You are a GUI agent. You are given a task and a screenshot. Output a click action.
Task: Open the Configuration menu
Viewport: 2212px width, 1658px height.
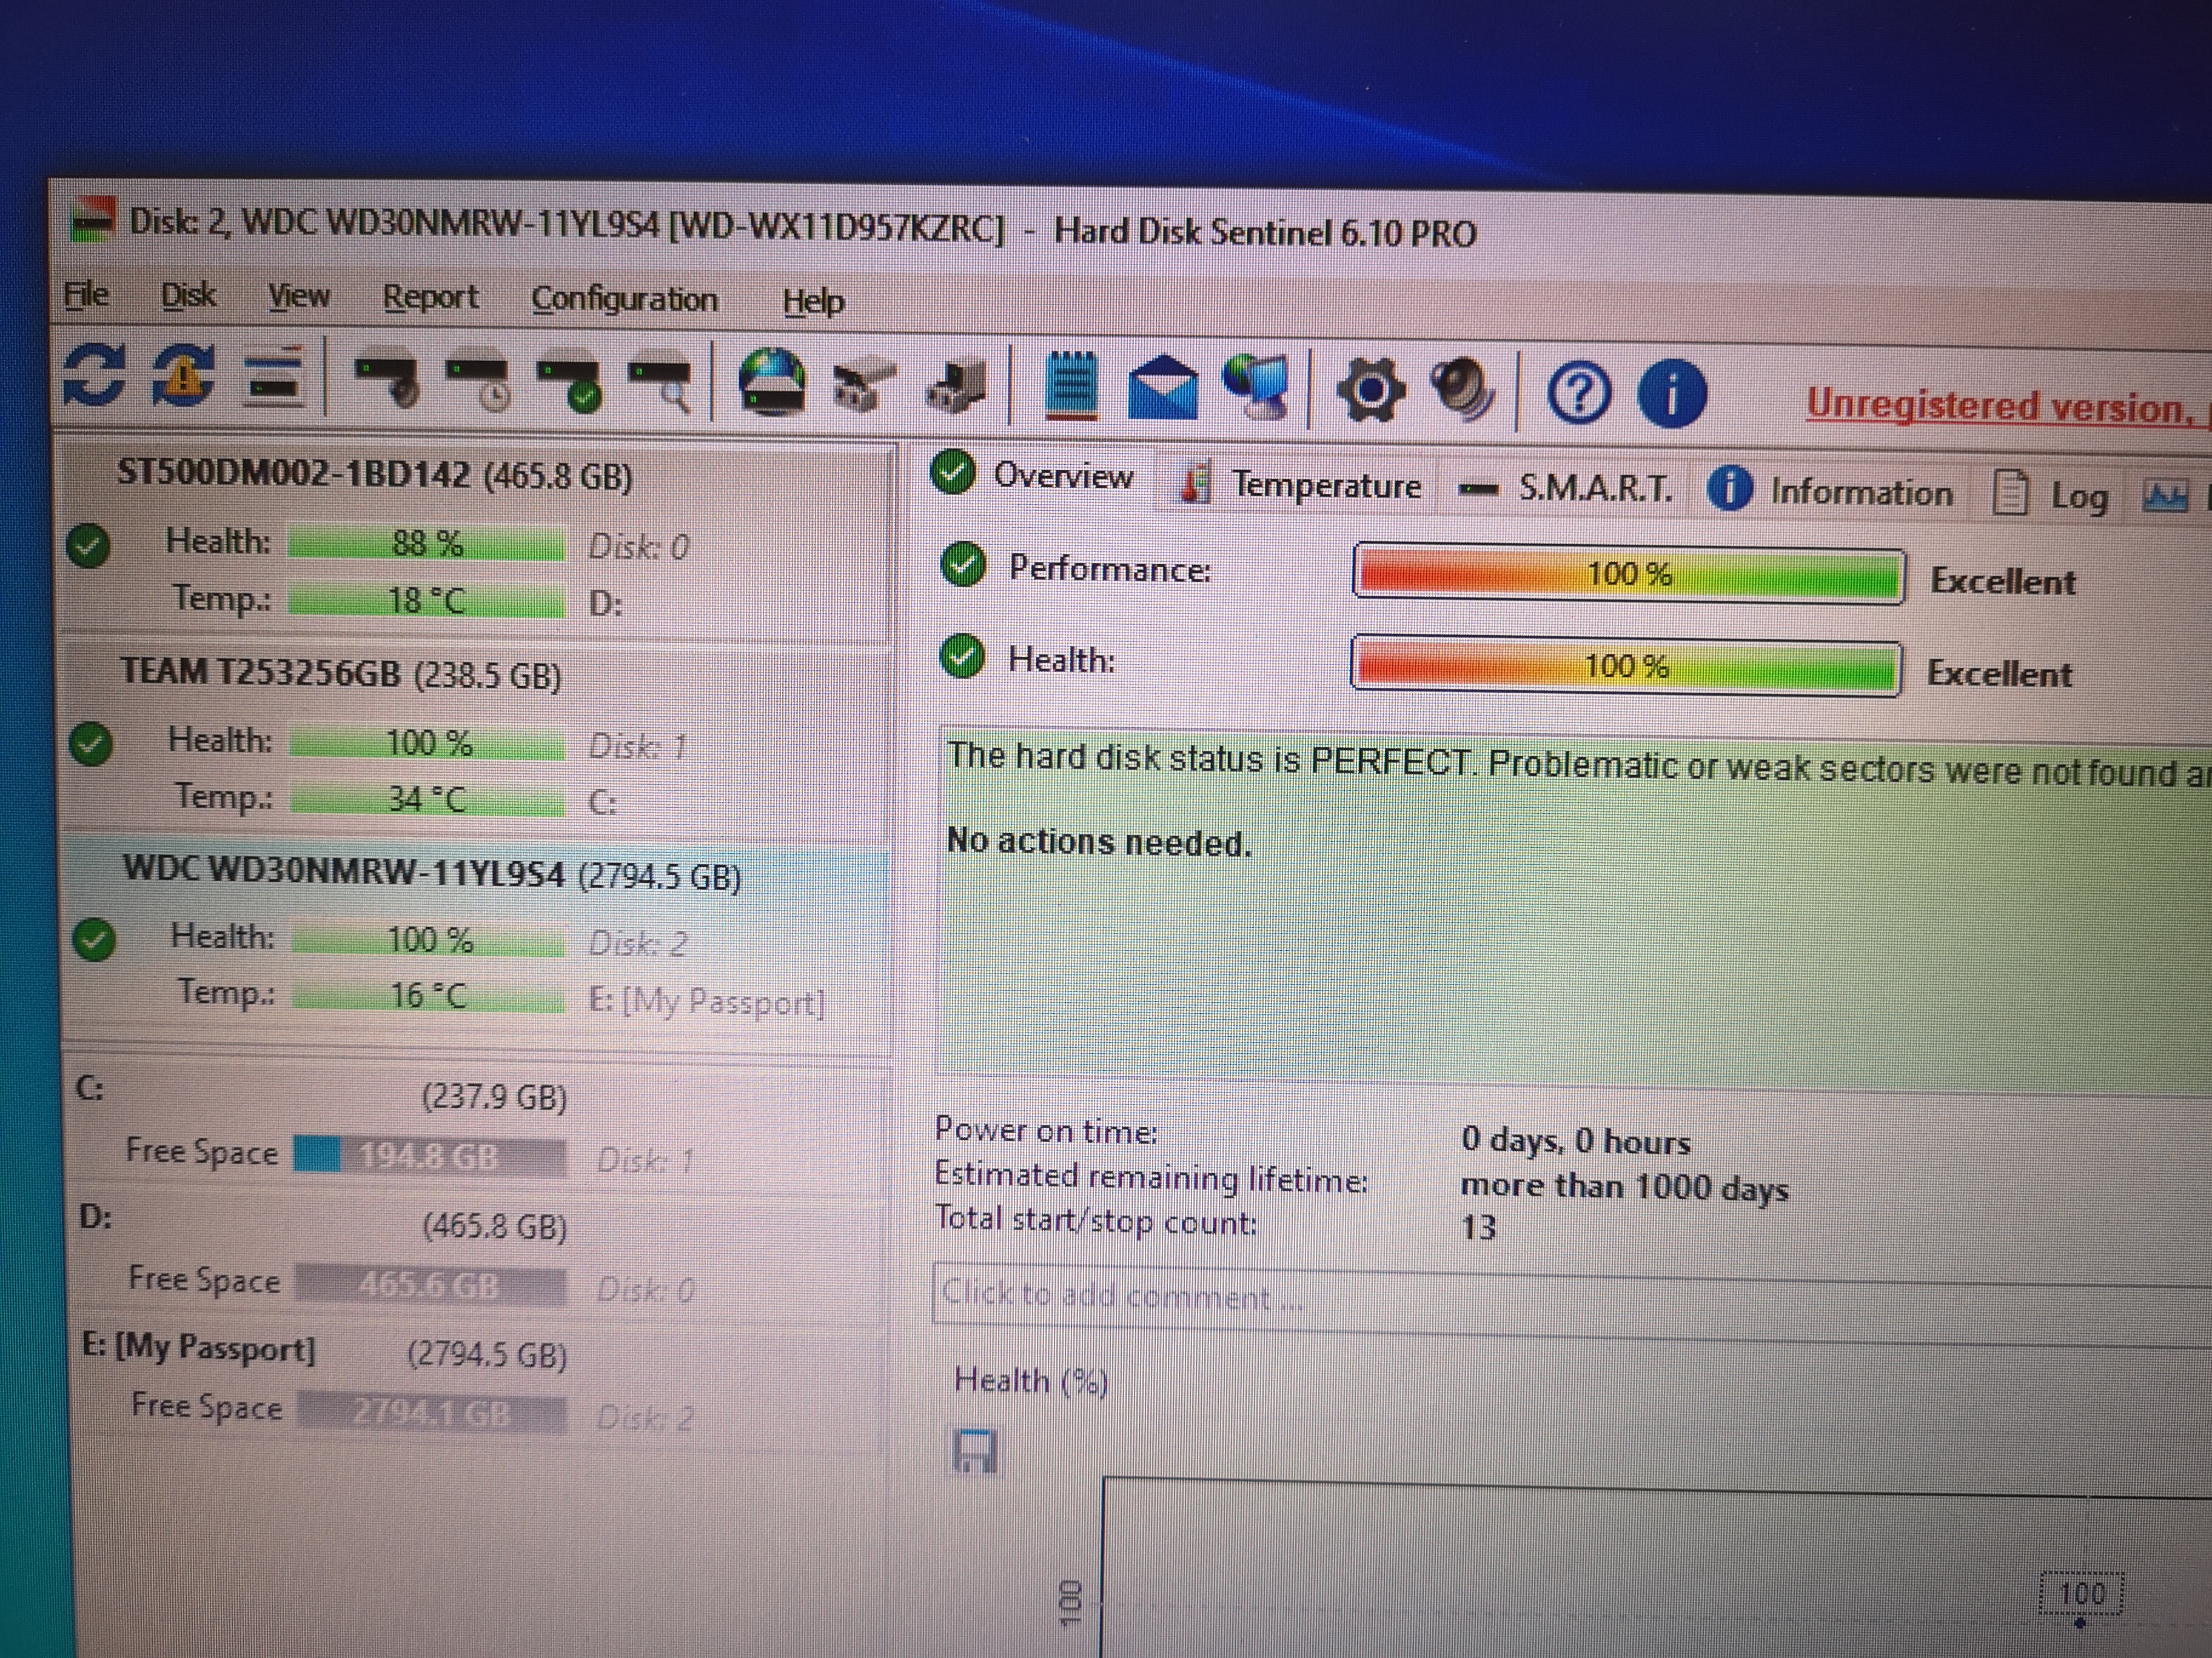[624, 300]
